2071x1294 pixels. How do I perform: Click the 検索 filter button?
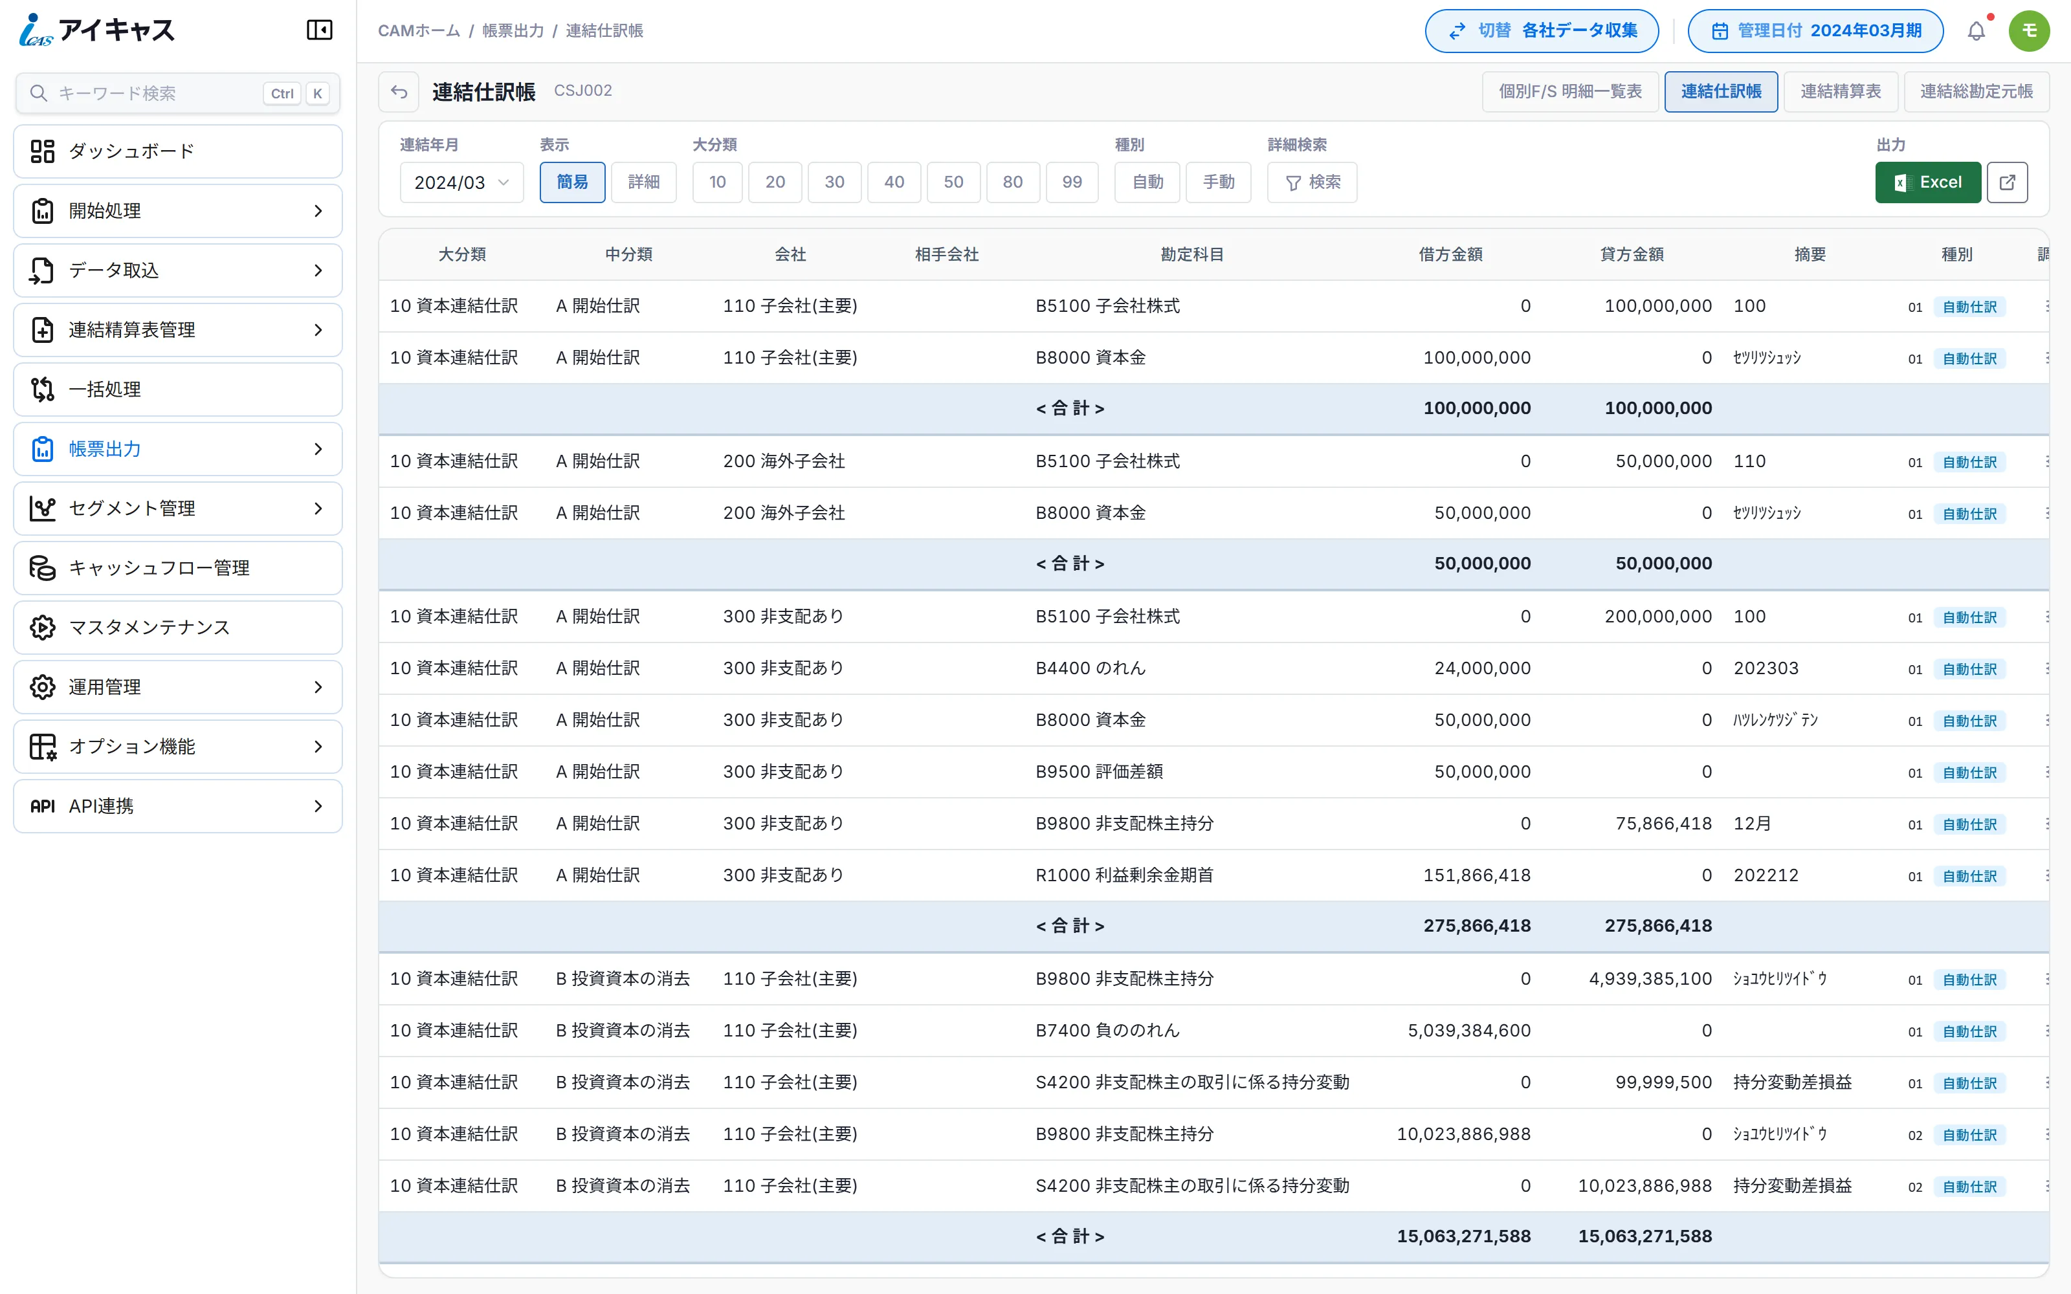[1312, 182]
